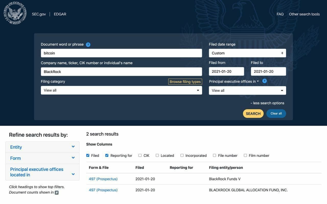Open help icon beside Principal executive offices
This screenshot has width=327, height=204.
(265, 81)
